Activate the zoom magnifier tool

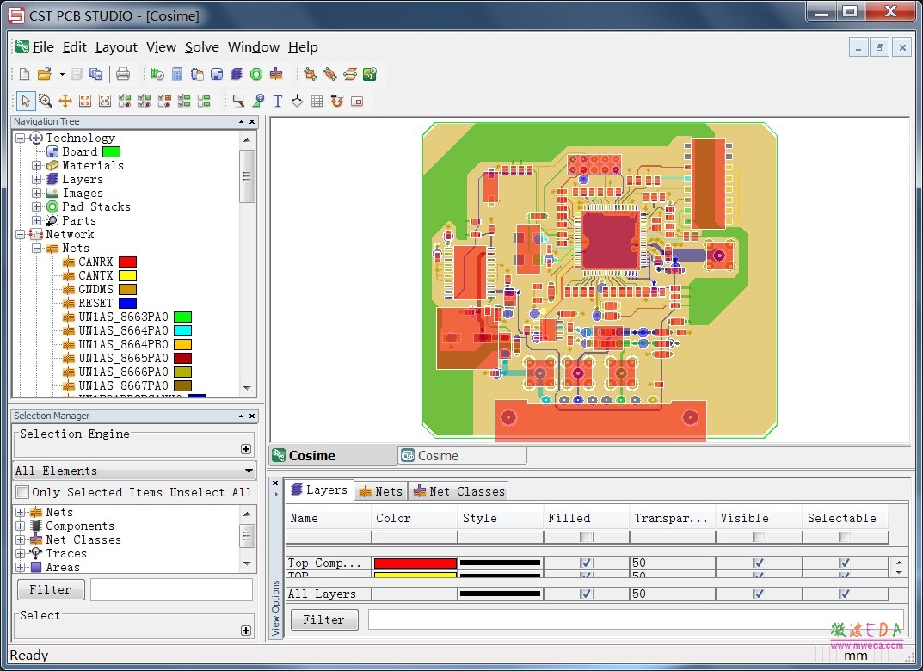[46, 102]
